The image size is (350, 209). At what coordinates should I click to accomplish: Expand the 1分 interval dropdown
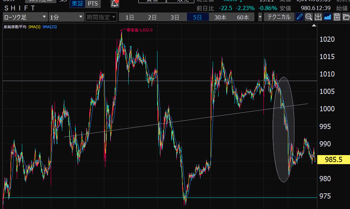66,17
